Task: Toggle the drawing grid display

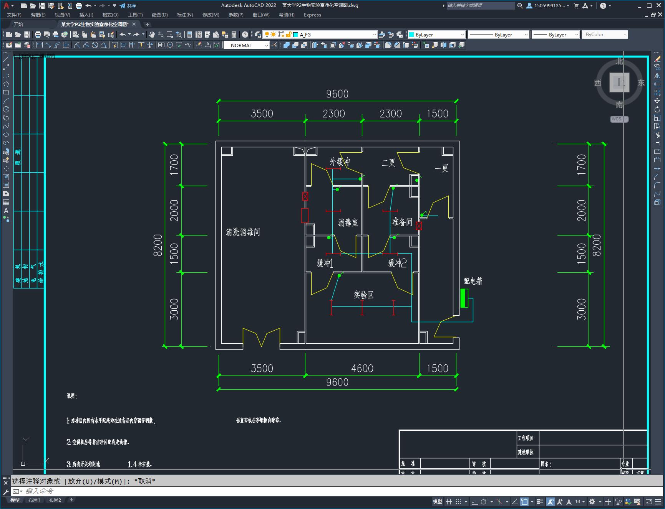Action: (449, 502)
